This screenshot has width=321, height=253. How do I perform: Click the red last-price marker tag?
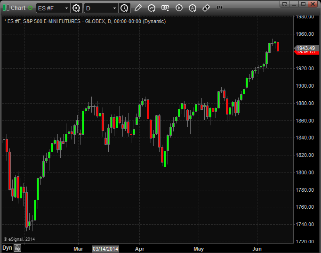tap(306, 53)
